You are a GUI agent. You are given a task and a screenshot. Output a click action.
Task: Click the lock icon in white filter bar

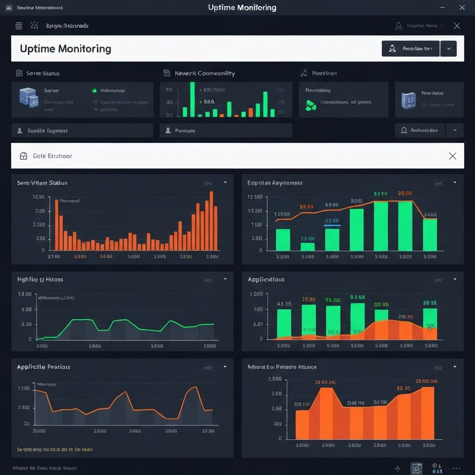pos(24,156)
